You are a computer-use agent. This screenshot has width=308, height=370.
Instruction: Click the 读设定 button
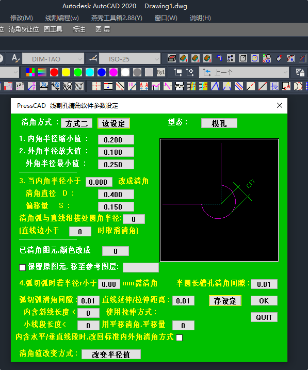point(114,123)
